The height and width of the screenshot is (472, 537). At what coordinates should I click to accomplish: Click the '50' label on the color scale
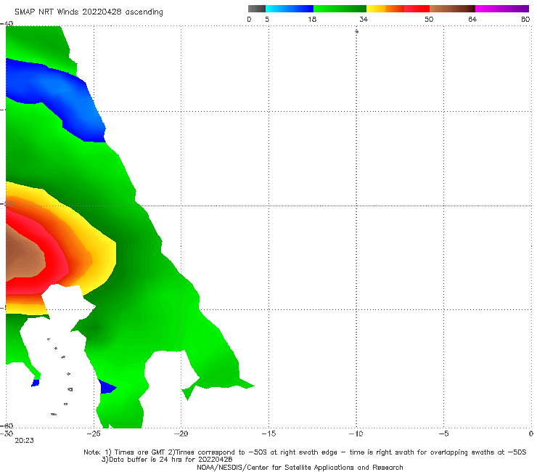click(x=429, y=19)
